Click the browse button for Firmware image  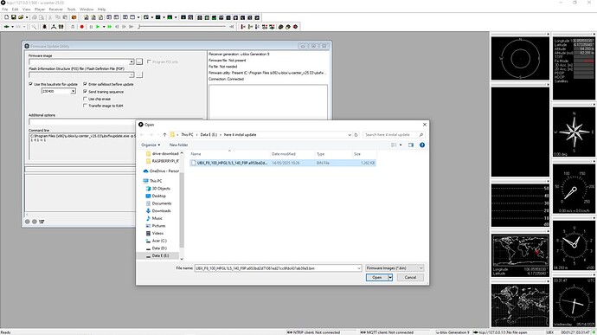tap(139, 61)
